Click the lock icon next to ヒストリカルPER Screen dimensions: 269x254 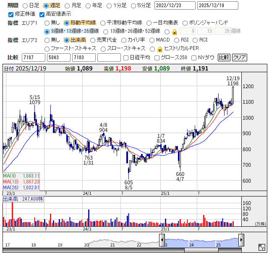pos(160,49)
